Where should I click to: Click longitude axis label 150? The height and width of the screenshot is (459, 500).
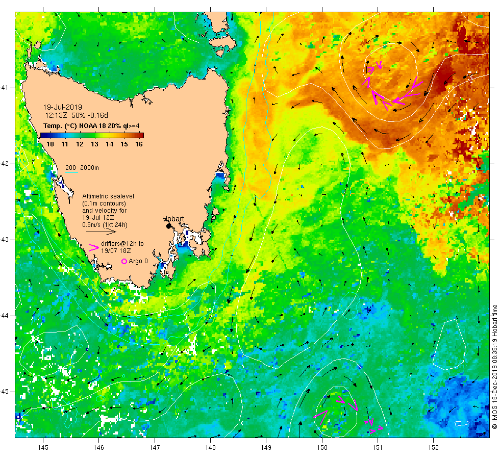coord(322,448)
